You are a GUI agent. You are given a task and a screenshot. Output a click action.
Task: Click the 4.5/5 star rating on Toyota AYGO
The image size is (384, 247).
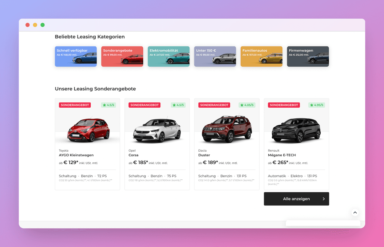[x=108, y=105]
